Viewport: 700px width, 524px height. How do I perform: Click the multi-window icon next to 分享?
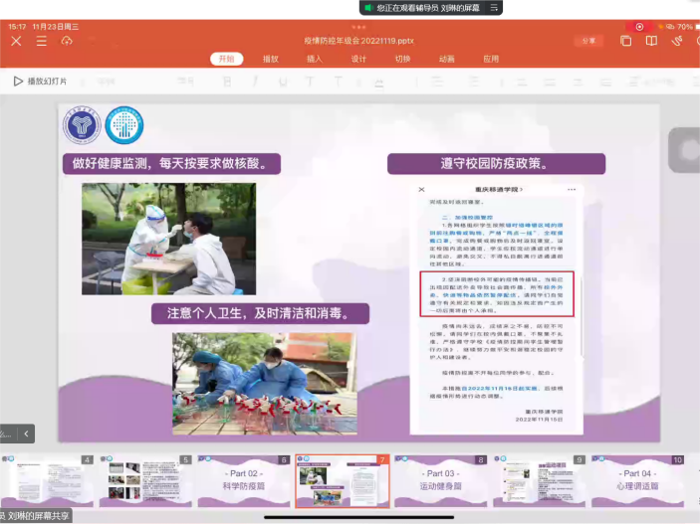point(625,41)
